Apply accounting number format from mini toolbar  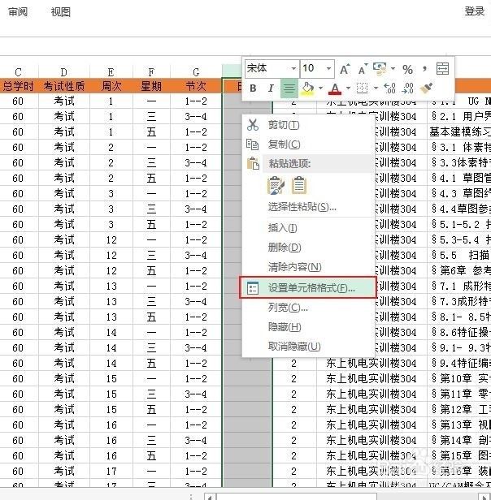[380, 68]
